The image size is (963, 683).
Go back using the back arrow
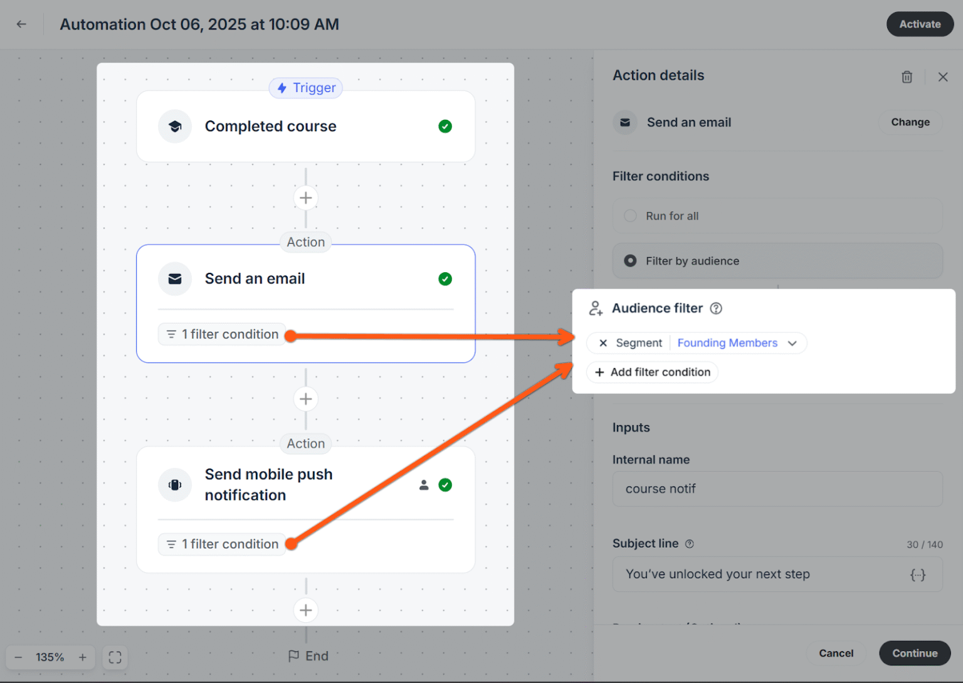click(21, 24)
